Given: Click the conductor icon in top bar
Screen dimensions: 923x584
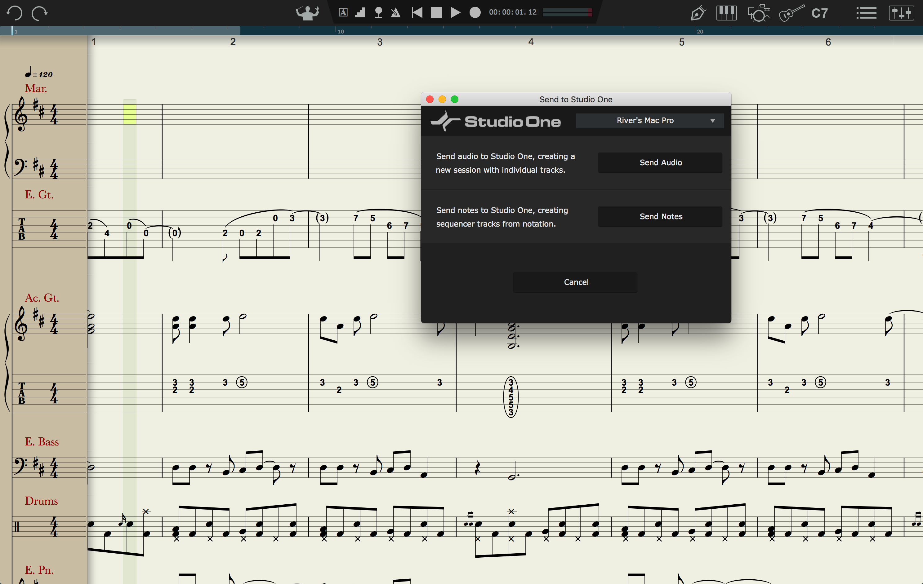Looking at the screenshot, I should 307,13.
